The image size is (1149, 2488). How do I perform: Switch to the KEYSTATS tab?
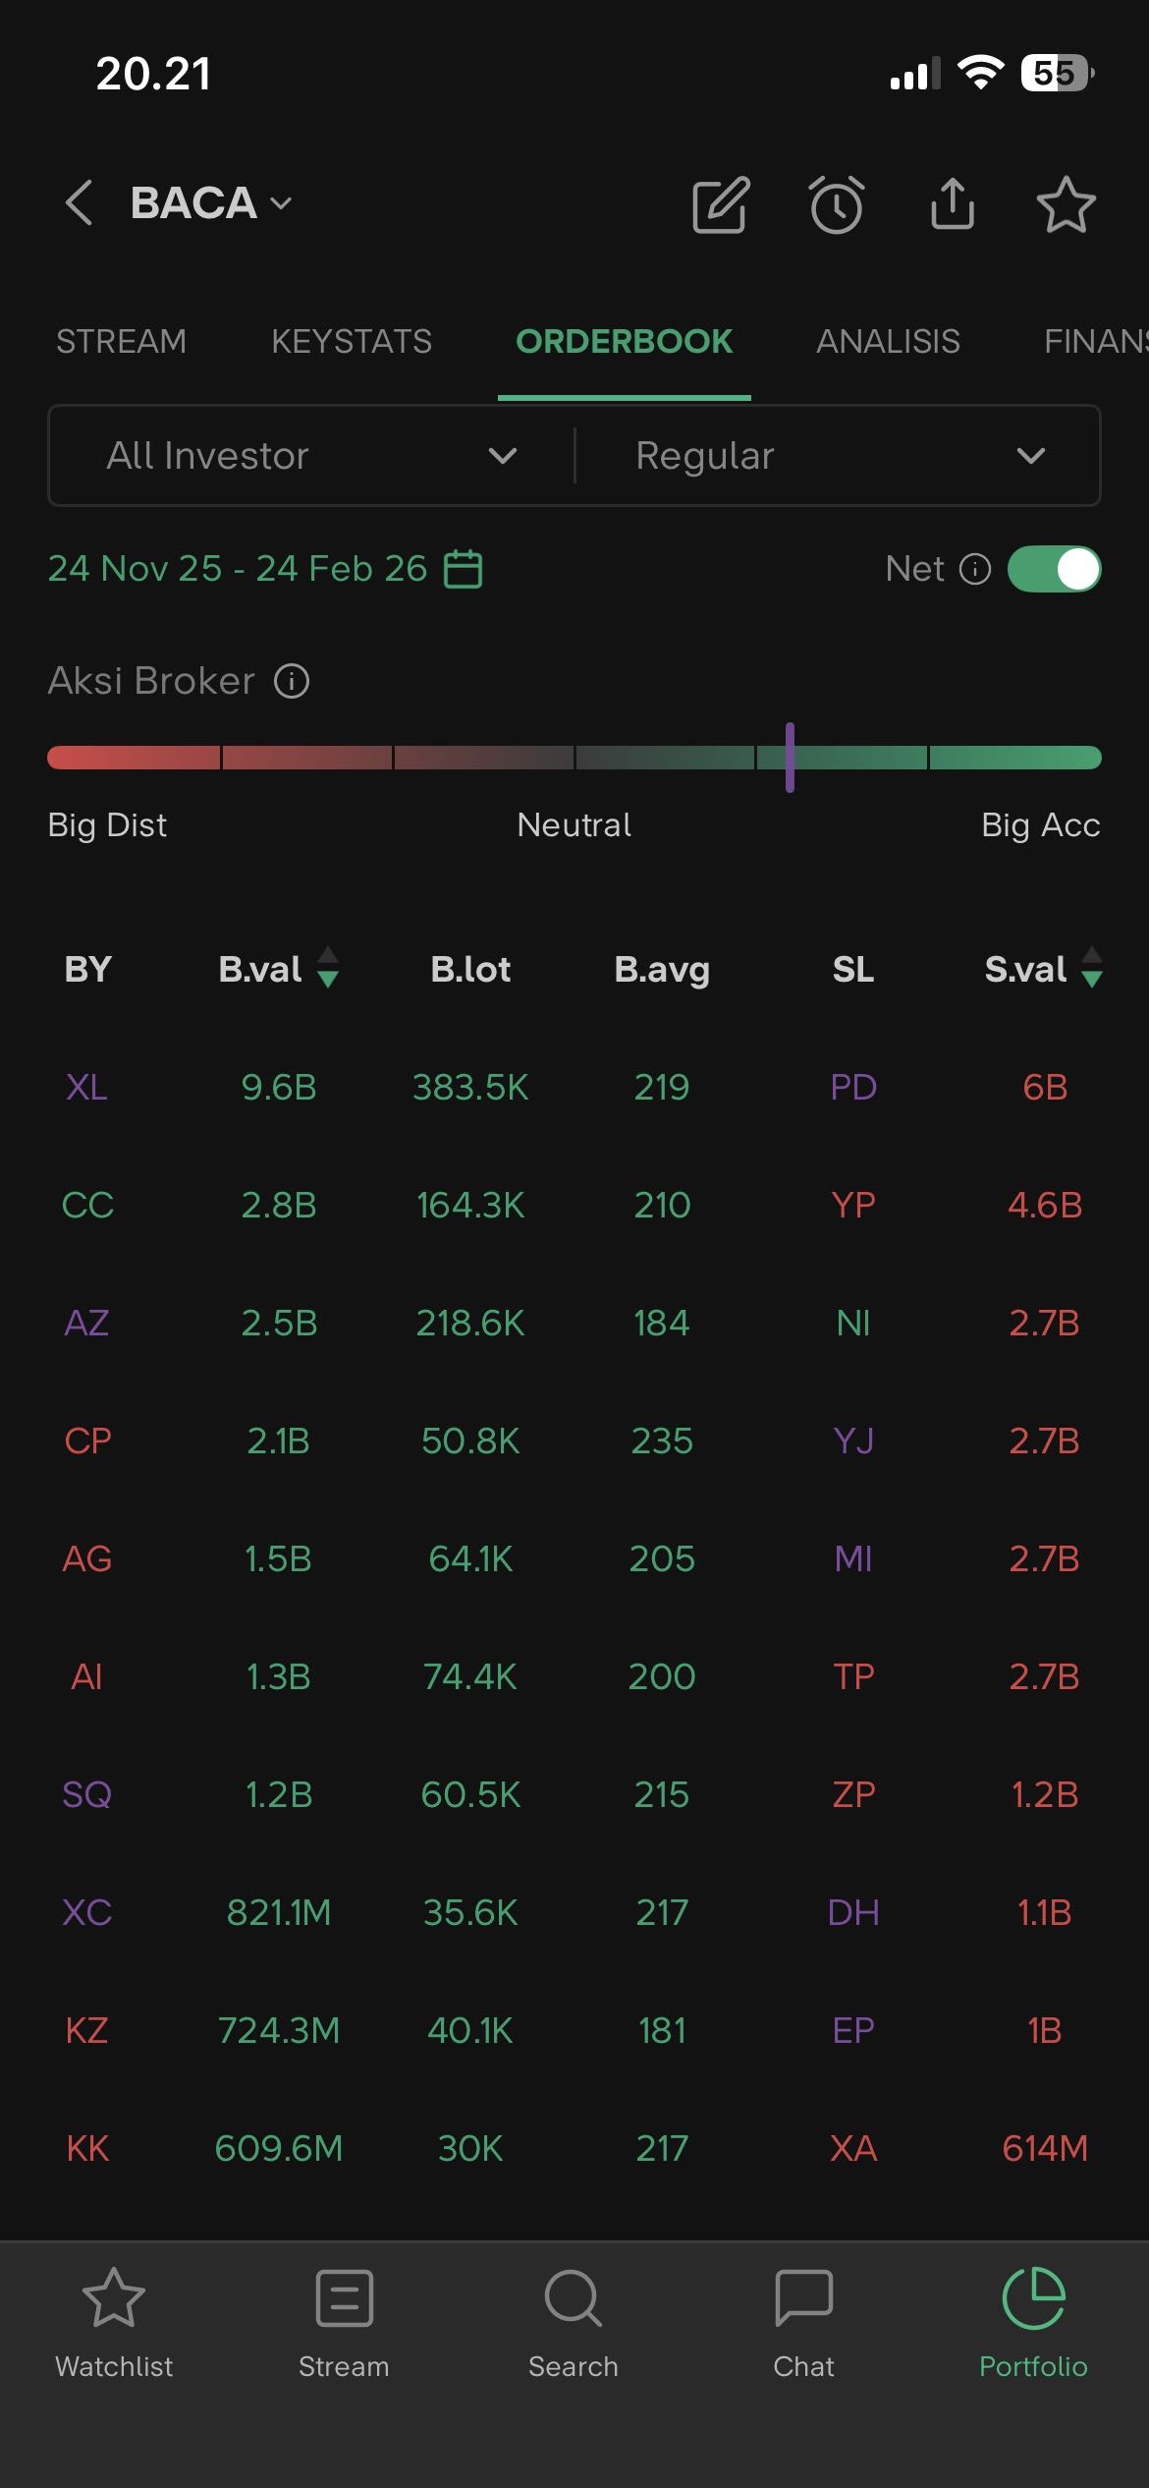click(352, 341)
